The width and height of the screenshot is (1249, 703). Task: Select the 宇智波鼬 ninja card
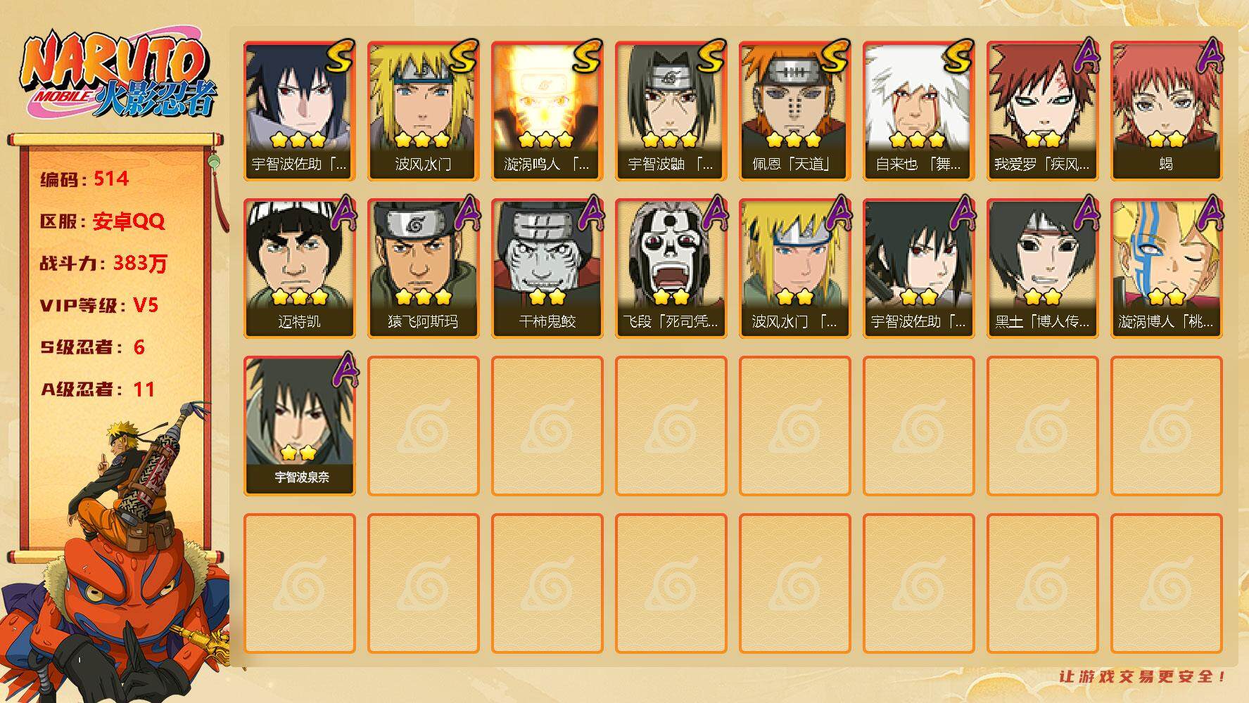(671, 111)
